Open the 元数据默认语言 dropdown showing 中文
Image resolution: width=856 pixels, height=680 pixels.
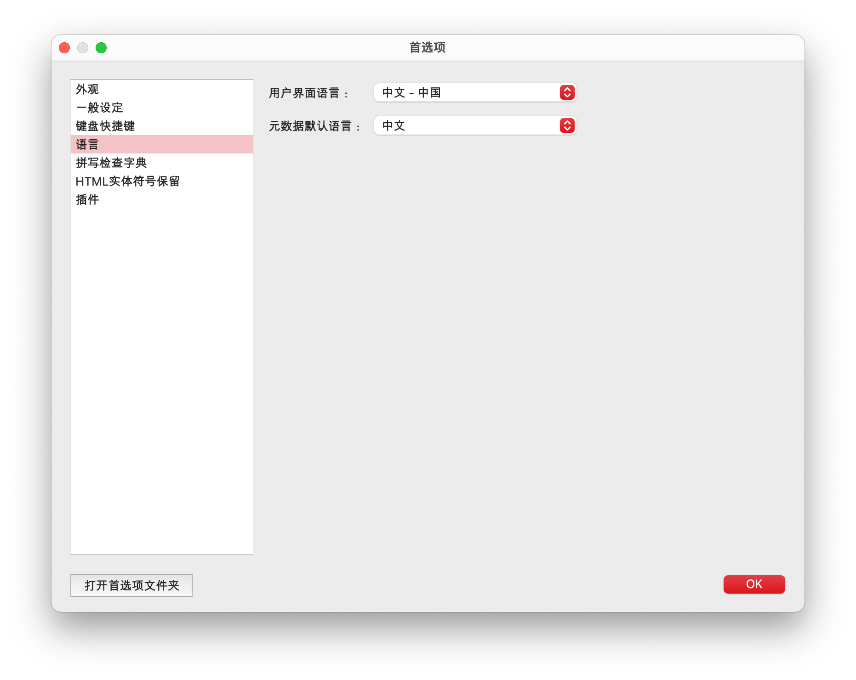click(475, 125)
